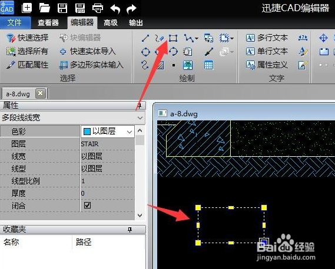Toggle the 闭合 closed checkbox
Viewport: 335px width, 269px height.
pyautogui.click(x=87, y=206)
